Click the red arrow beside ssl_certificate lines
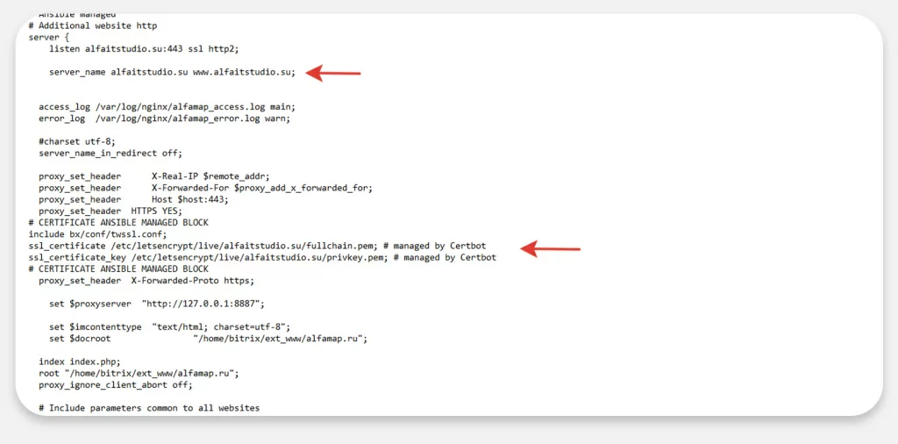The image size is (898, 444). click(551, 249)
